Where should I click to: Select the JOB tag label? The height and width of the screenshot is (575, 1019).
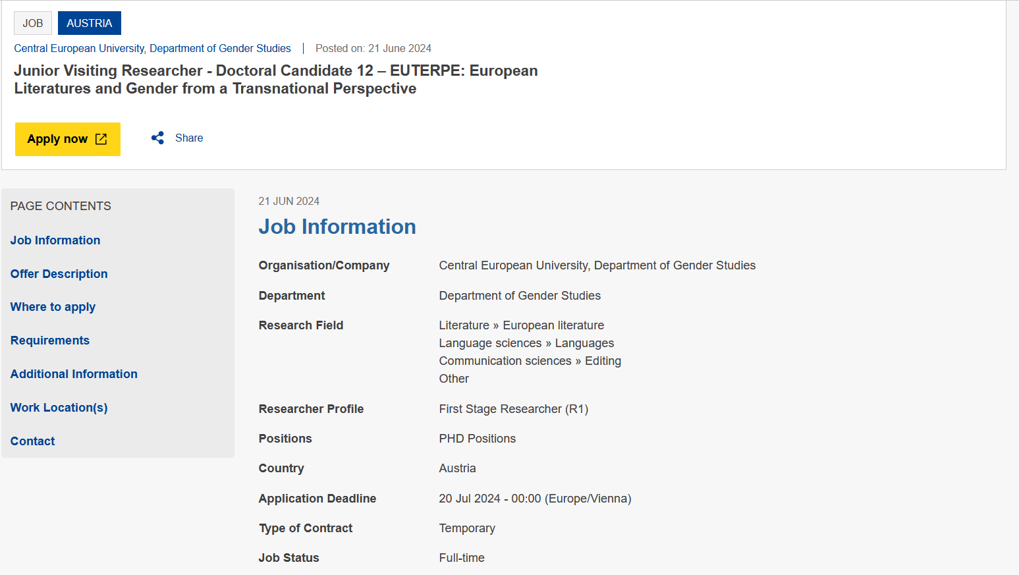(x=33, y=23)
